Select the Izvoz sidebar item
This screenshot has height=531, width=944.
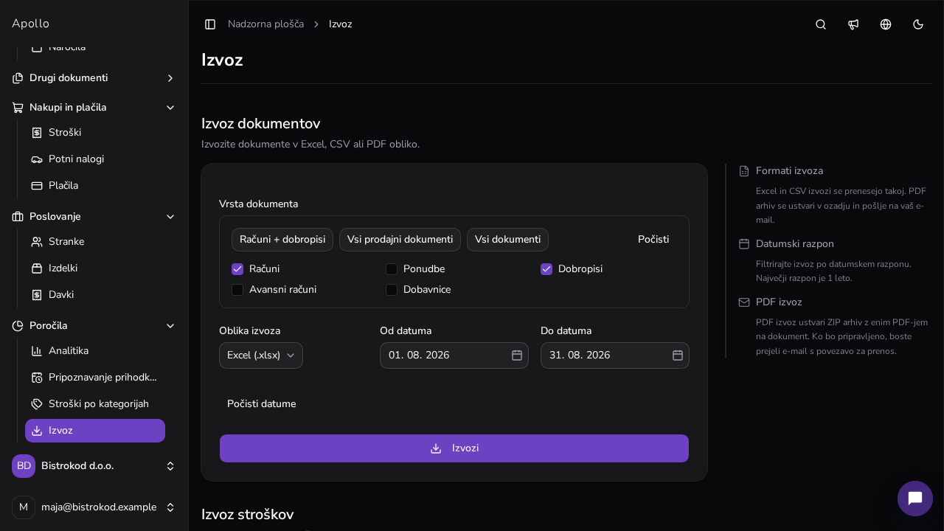click(x=95, y=431)
